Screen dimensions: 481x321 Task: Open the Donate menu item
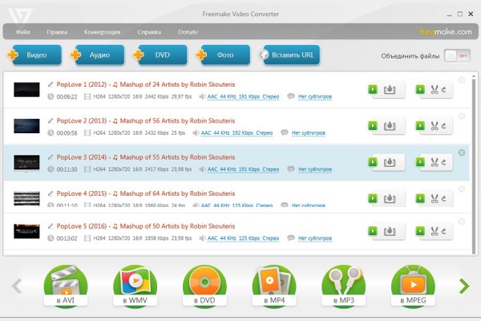[x=188, y=32]
